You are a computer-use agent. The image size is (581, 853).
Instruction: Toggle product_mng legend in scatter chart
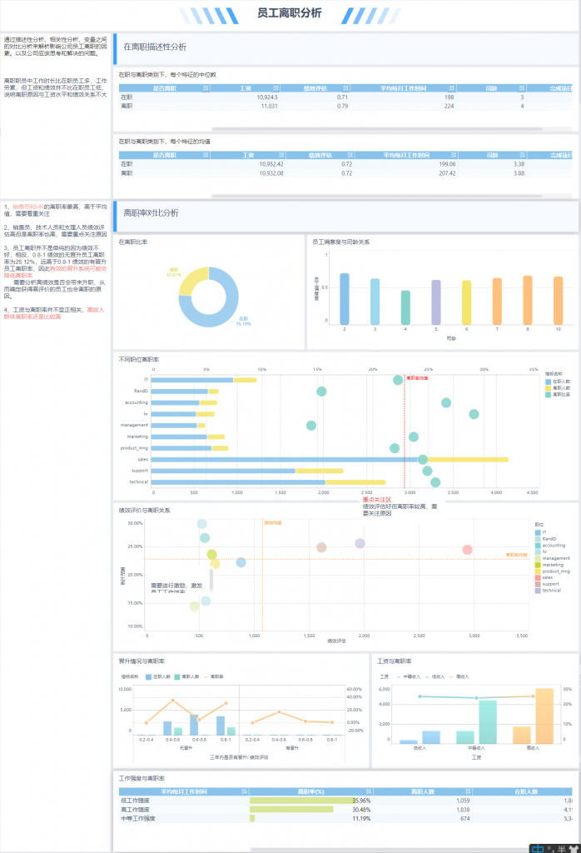551,571
